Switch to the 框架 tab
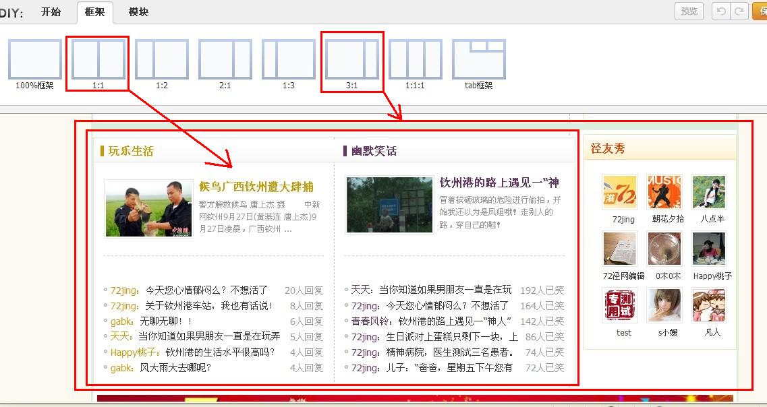 [95, 12]
